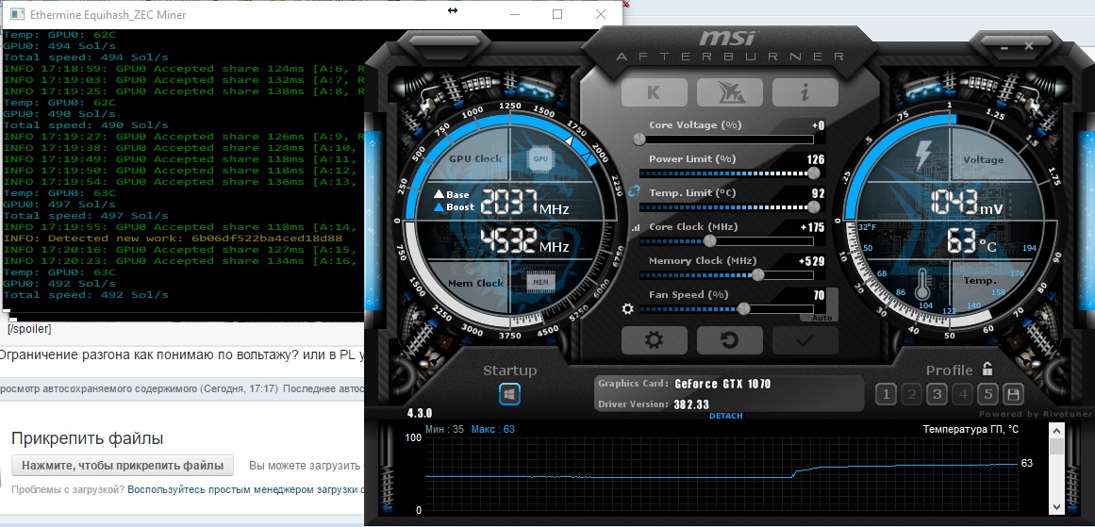Click the Power Limit slider handle

click(813, 173)
